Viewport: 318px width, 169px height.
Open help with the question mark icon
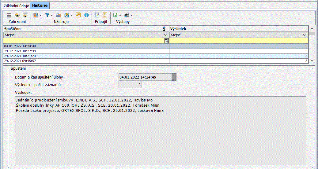pos(86,15)
